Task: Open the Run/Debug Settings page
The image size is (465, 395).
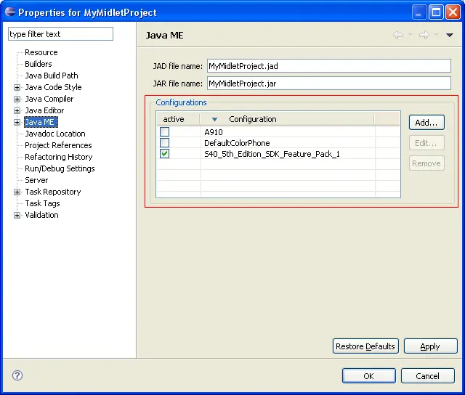Action: pyautogui.click(x=60, y=168)
